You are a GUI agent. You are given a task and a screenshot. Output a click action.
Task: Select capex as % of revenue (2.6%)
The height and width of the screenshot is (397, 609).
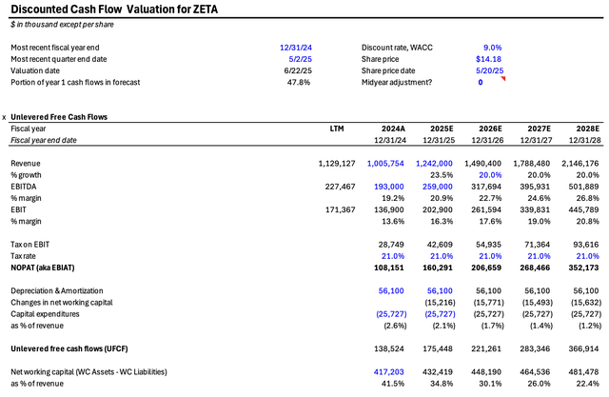(395, 326)
